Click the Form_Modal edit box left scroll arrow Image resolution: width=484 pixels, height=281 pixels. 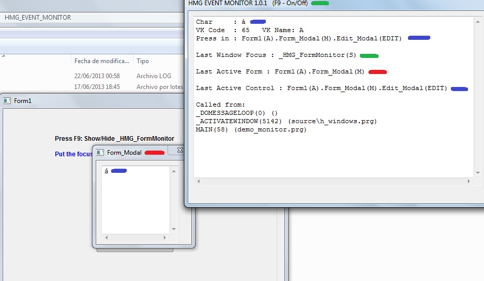tap(105, 238)
